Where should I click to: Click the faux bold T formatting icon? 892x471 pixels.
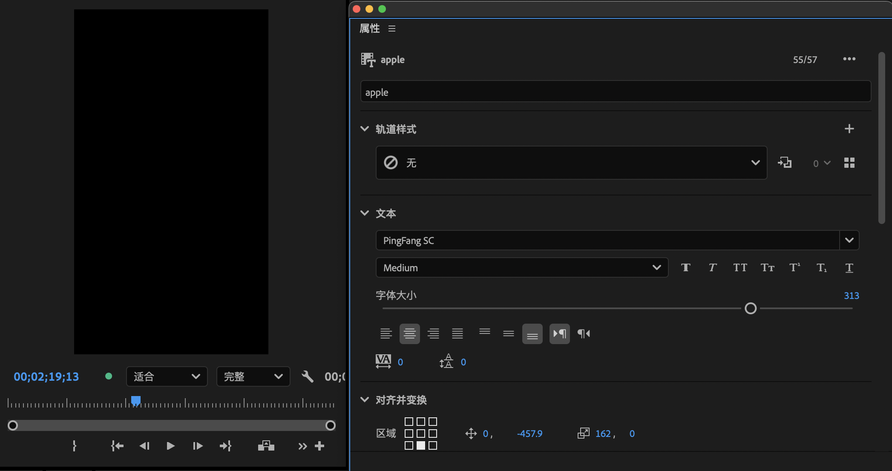pyautogui.click(x=685, y=267)
